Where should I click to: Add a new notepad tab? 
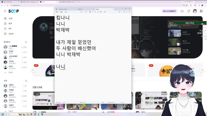[x=116, y=9]
